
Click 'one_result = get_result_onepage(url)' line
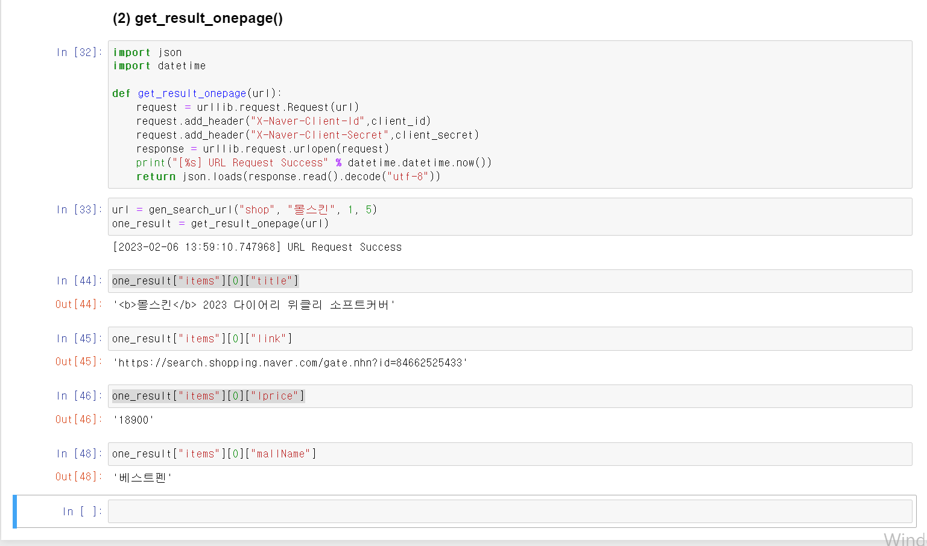pos(221,224)
